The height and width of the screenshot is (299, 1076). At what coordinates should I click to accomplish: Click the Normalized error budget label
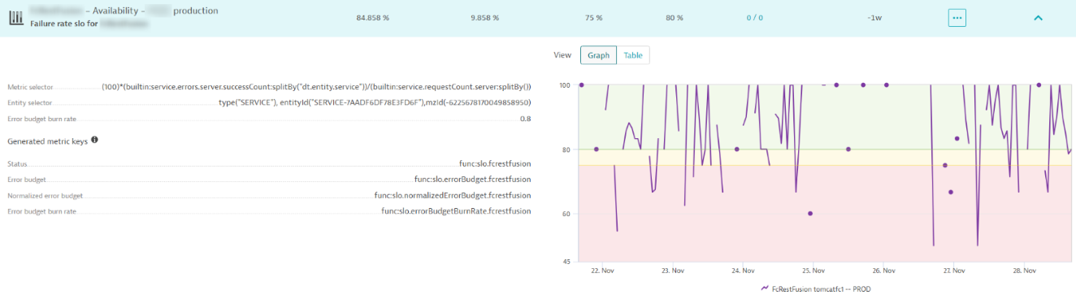tap(45, 196)
